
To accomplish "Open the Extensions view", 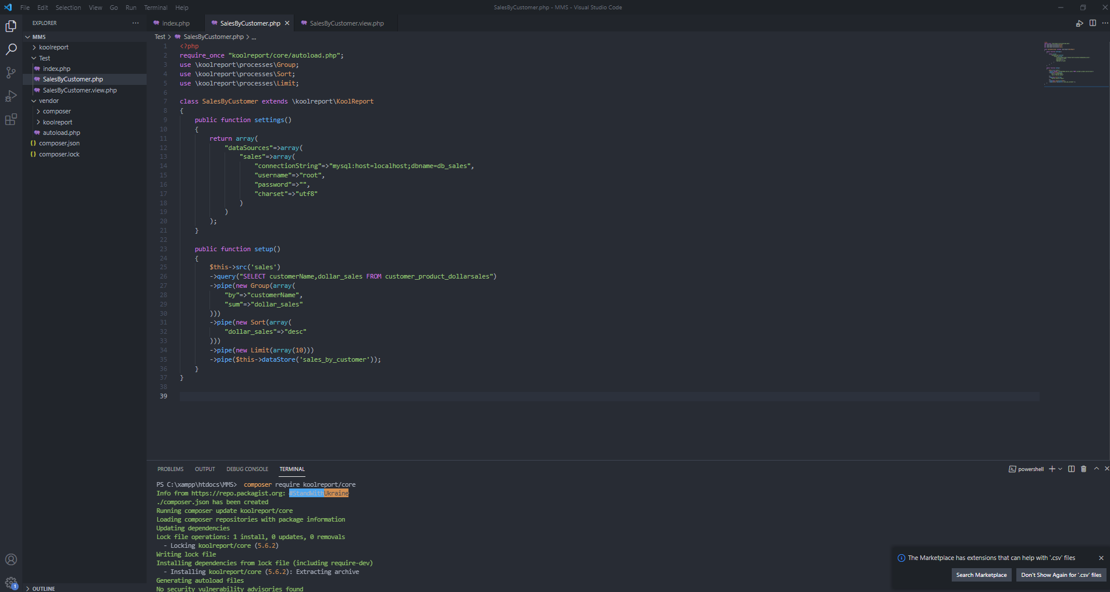I will coord(11,120).
